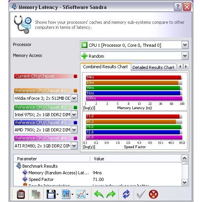Select the Combined Results Chart tab
Image resolution: width=200 pixels, height=202 pixels.
pos(105,67)
